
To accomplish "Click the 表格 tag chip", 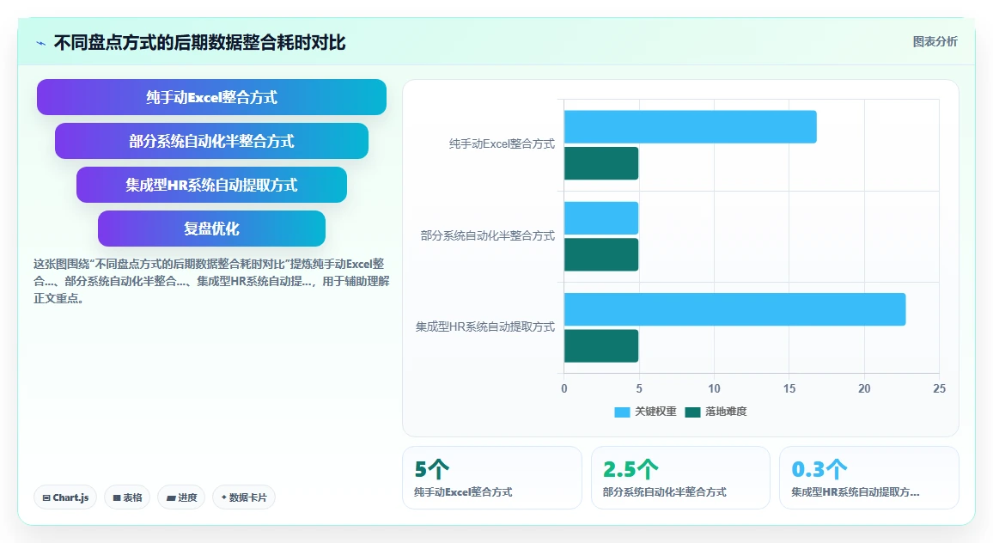I will pyautogui.click(x=127, y=497).
